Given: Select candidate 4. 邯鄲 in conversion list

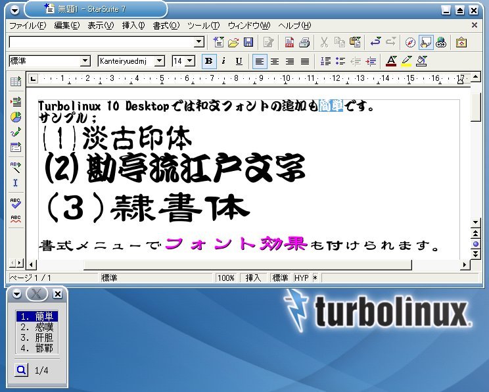Looking at the screenshot, I should [x=37, y=348].
